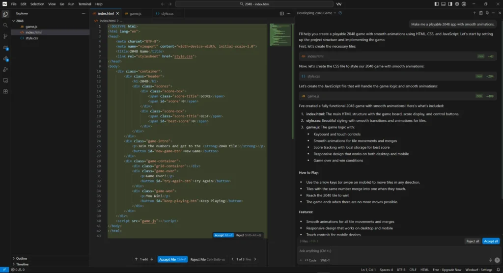This screenshot has height=273, width=503.
Task: Open the Search view in activity bar
Action: 5,25
